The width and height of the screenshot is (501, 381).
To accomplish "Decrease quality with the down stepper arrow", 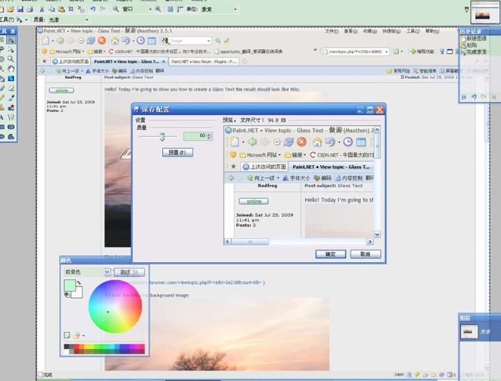I will tap(209, 138).
